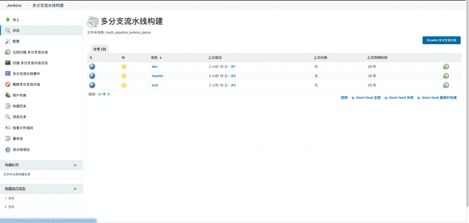
Task: Collapse the 构建队列 panel
Action: point(75,165)
